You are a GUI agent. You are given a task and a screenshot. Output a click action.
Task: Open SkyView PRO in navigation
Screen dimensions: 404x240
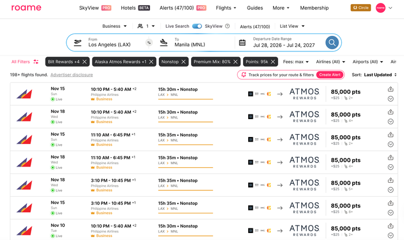click(95, 8)
